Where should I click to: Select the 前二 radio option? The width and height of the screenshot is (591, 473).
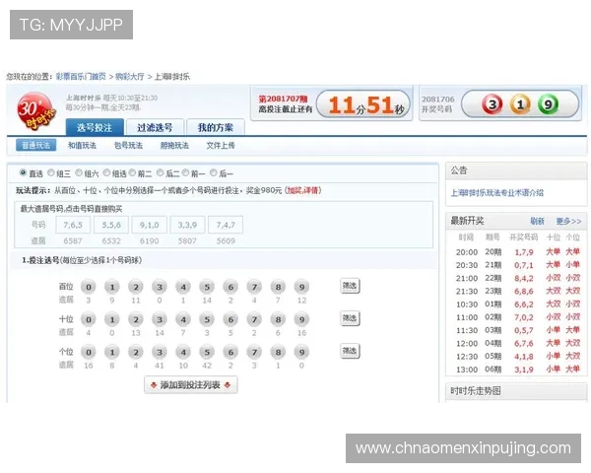[132, 172]
